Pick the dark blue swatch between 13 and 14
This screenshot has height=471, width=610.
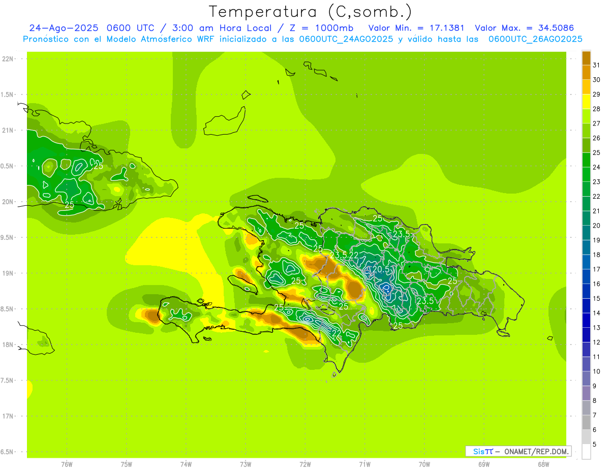point(586,320)
